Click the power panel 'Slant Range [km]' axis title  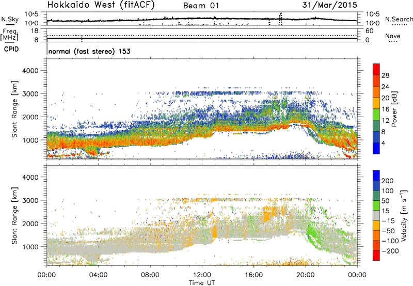(14, 109)
